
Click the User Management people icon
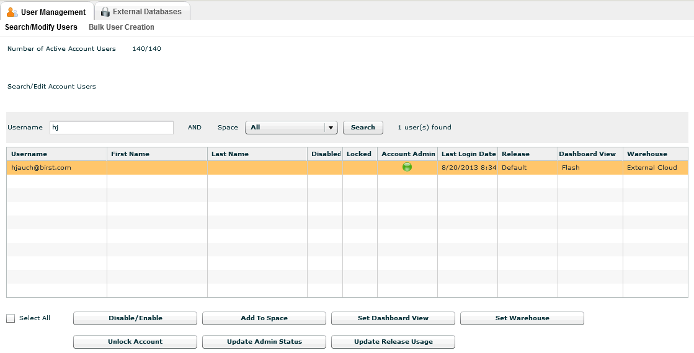pos(12,12)
